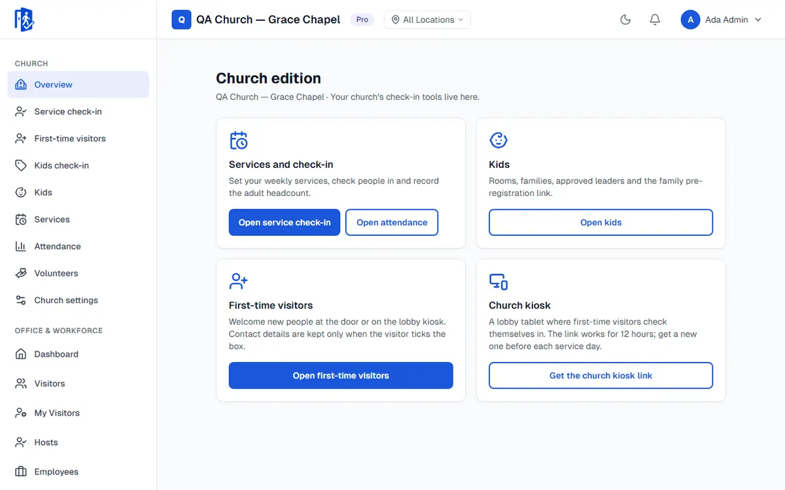785x490 pixels.
Task: Click the Volunteers helping-hand icon
Action: tap(21, 273)
